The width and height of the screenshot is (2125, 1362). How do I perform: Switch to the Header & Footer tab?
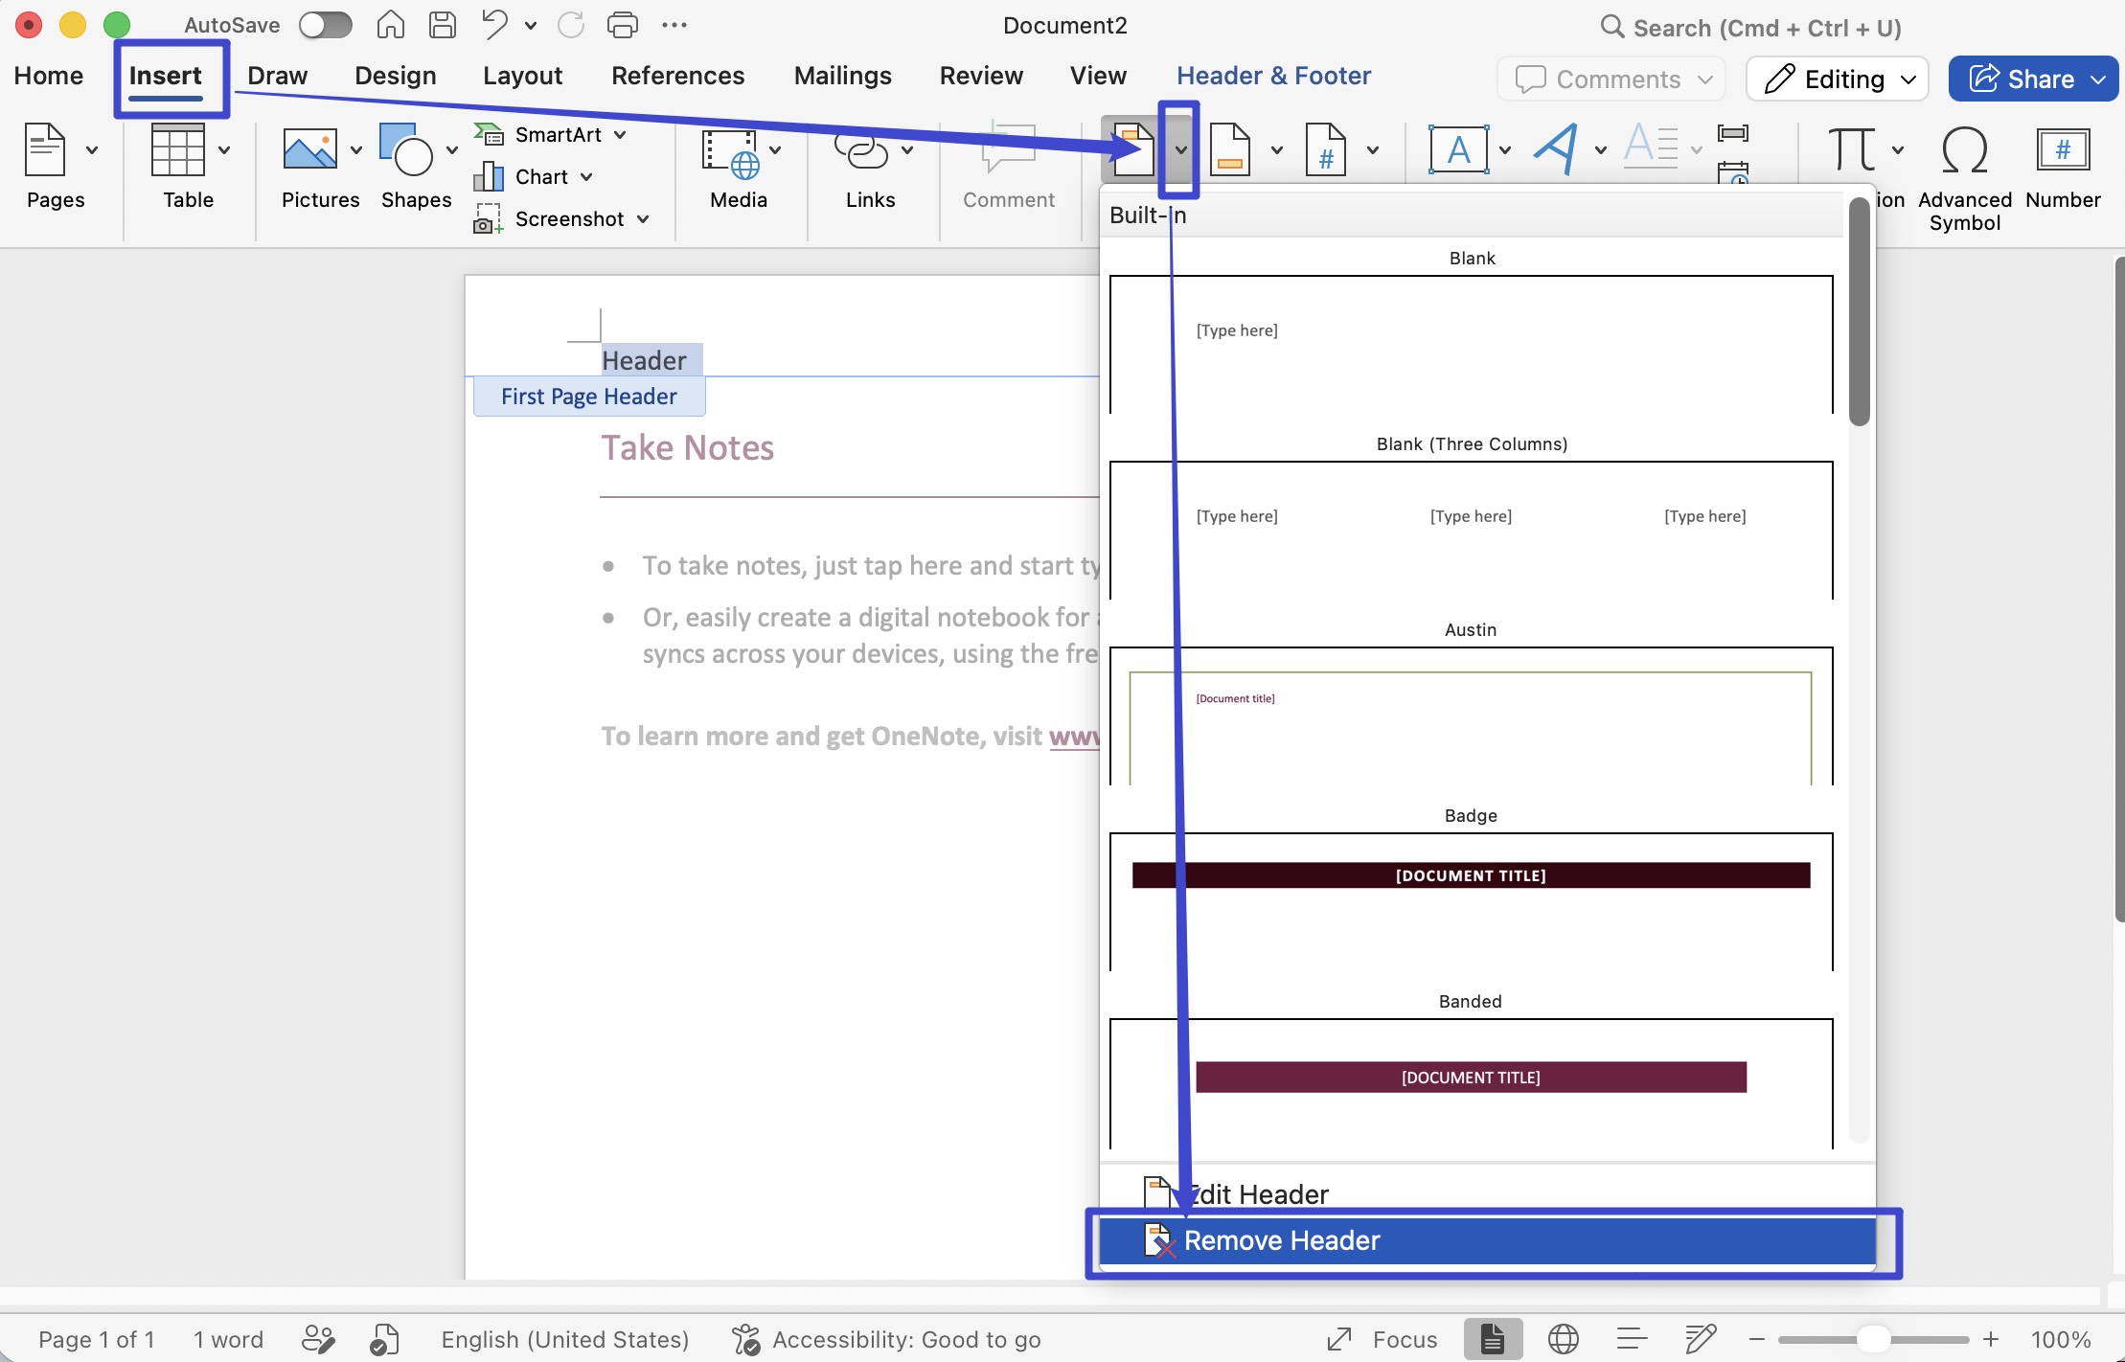[x=1274, y=76]
